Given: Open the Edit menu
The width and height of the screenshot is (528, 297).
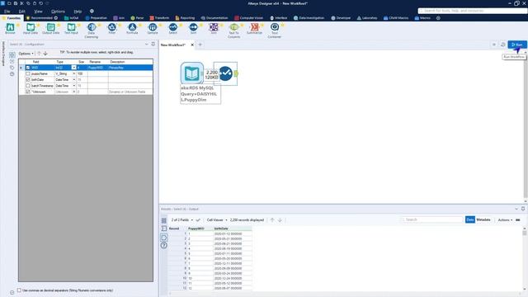Looking at the screenshot, I should pyautogui.click(x=22, y=11).
